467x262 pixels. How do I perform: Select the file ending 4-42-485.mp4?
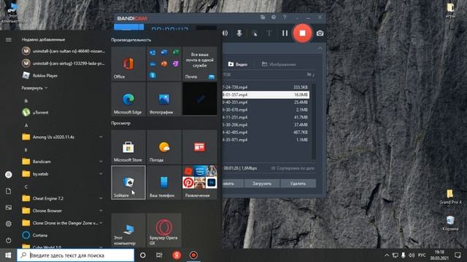[266, 132]
